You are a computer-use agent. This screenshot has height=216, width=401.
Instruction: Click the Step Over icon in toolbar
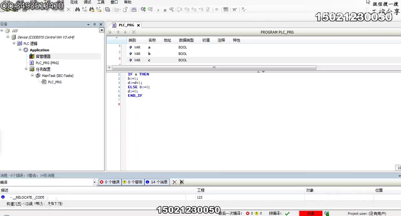coord(187,9)
